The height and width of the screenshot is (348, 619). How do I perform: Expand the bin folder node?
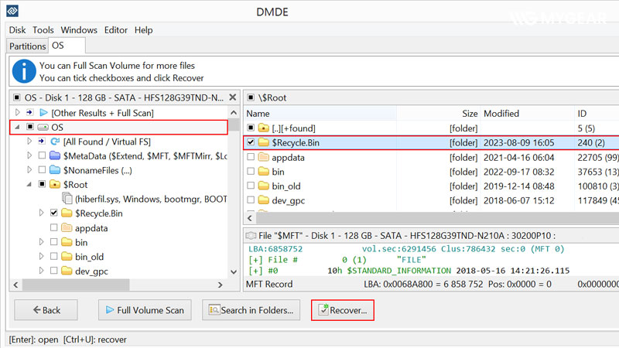click(41, 242)
